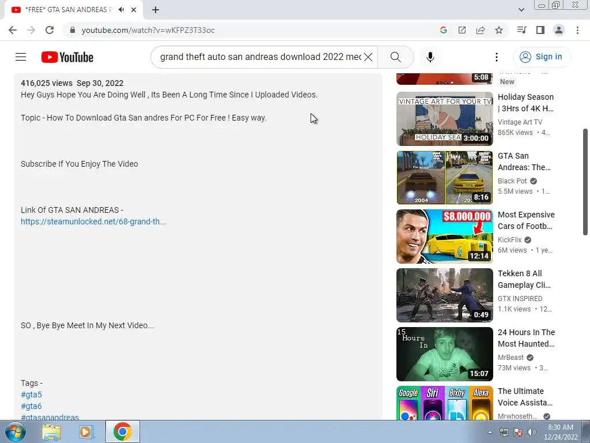Open Tekken 8 gameplay thumbnail
This screenshot has height=443, width=590.
coord(444,295)
